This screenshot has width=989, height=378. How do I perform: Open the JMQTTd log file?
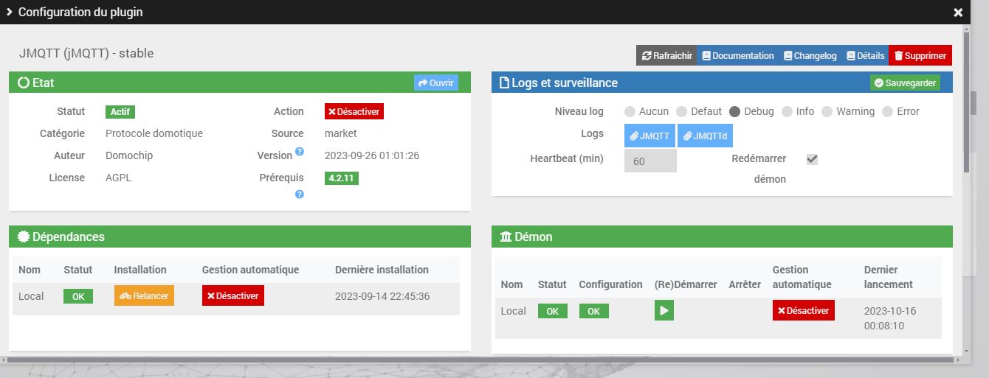tap(705, 136)
